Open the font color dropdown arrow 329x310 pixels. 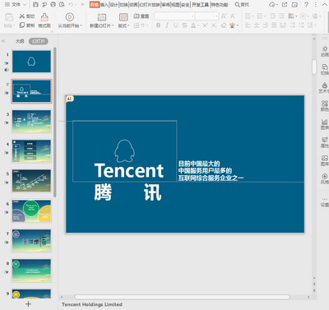click(x=198, y=25)
